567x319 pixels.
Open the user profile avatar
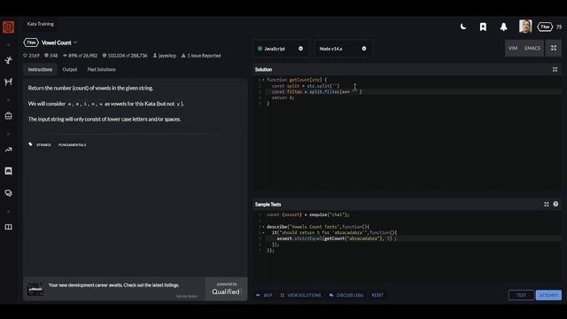(525, 27)
